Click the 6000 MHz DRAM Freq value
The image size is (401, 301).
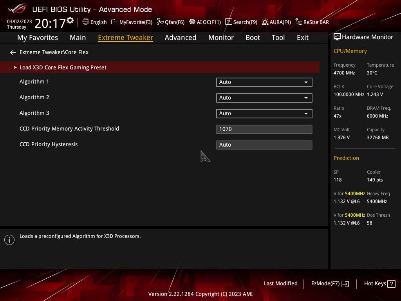tap(378, 116)
